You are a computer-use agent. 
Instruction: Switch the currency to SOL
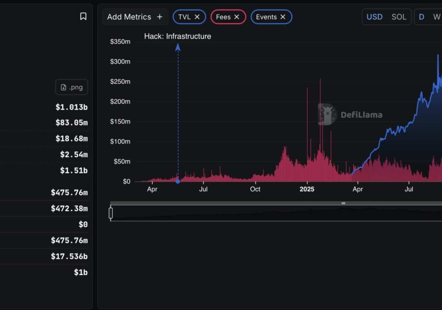point(399,17)
